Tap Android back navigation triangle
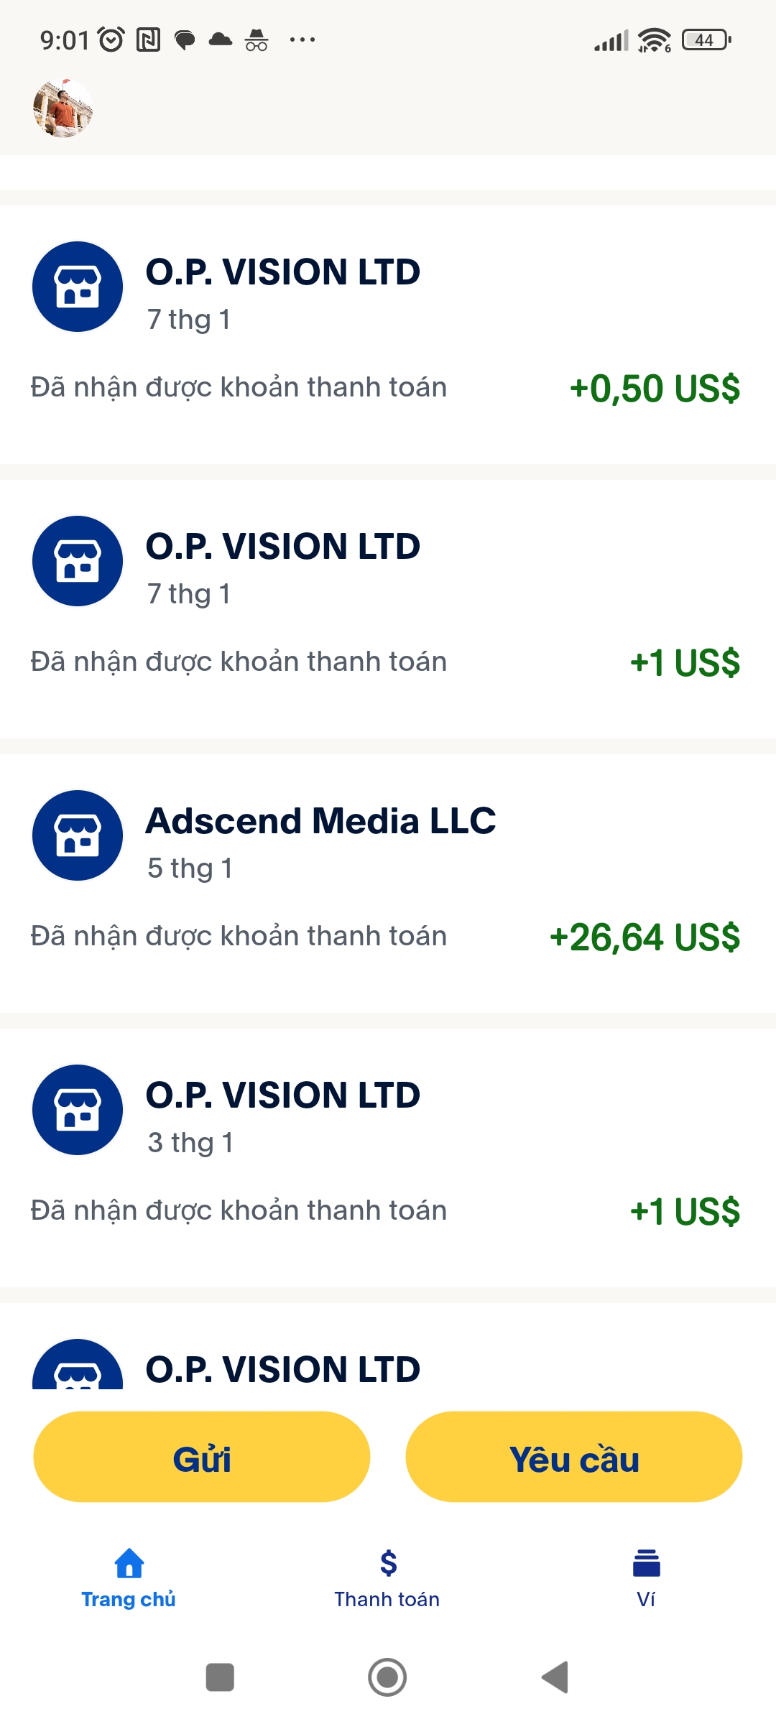Screen dimensions: 776x1724 coord(555,1677)
